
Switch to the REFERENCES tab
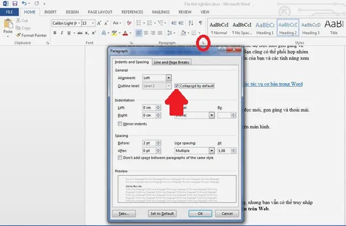coord(132,12)
